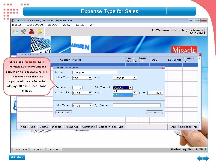Click the Account Name column header
This screenshot has height=162, width=216.
click(x=70, y=60)
